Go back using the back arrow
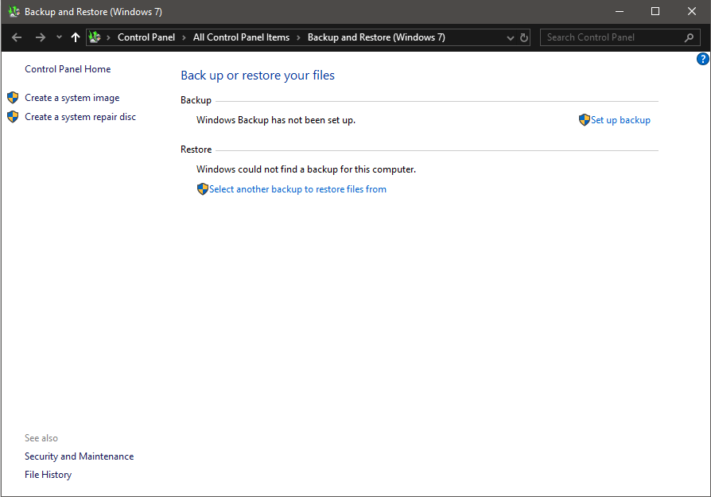Viewport: 711px width, 497px height. tap(17, 37)
